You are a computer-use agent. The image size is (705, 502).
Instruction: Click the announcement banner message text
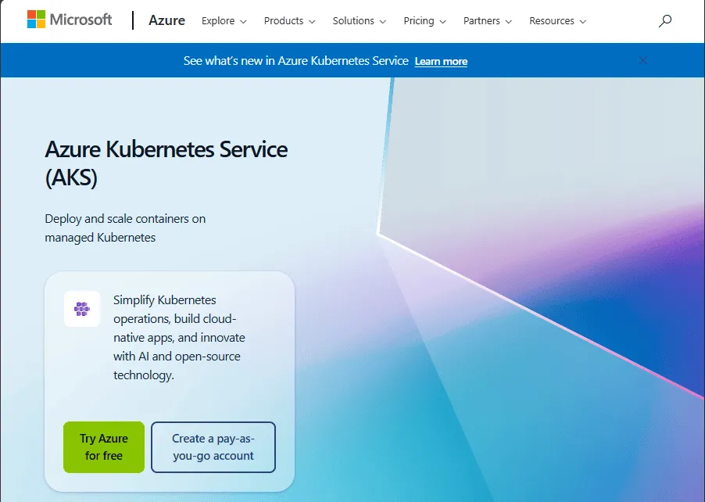pos(295,60)
